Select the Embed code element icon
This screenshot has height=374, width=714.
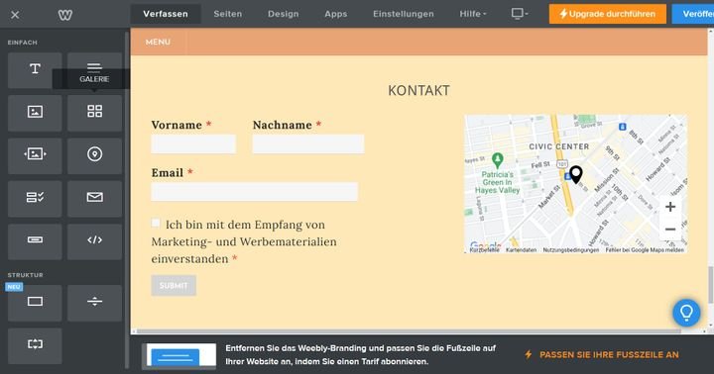pos(95,241)
